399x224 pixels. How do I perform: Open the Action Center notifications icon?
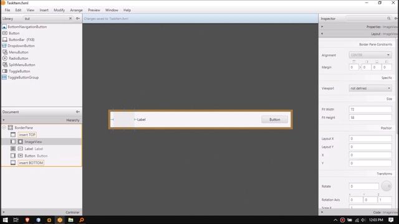tap(391, 220)
